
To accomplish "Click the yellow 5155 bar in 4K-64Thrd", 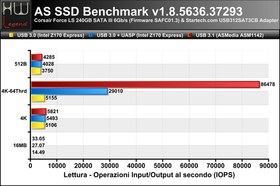I will click(x=38, y=98).
